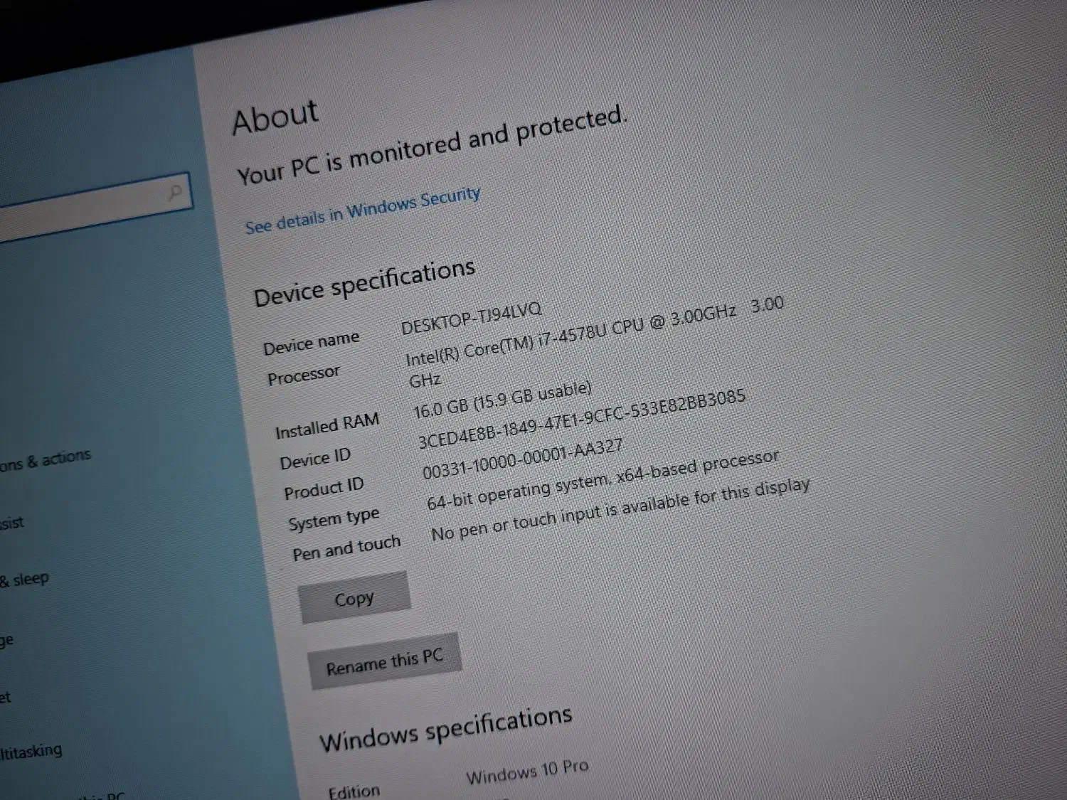This screenshot has height=800, width=1067.
Task: Select the 16.0 GB installed RAM value
Action: pyautogui.click(x=502, y=400)
